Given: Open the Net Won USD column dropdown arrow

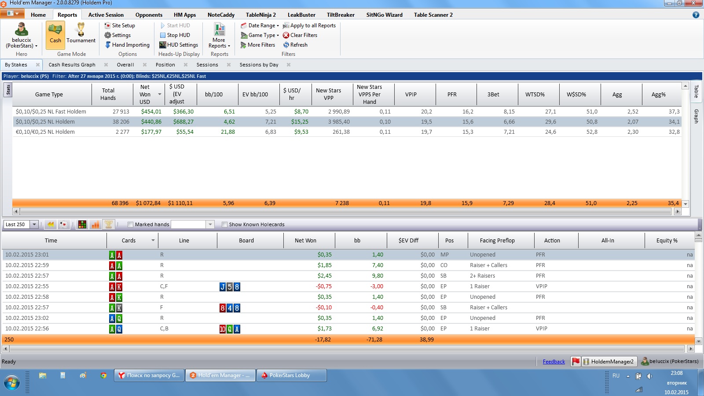Looking at the screenshot, I should click(x=160, y=94).
